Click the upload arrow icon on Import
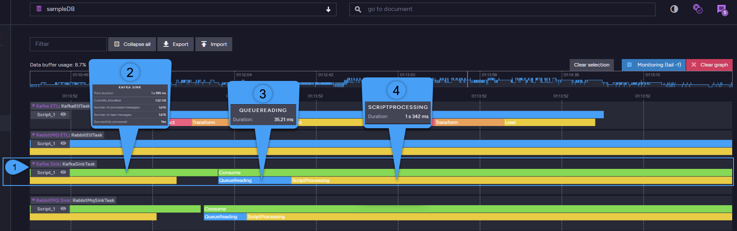The width and height of the screenshot is (737, 231). click(204, 44)
